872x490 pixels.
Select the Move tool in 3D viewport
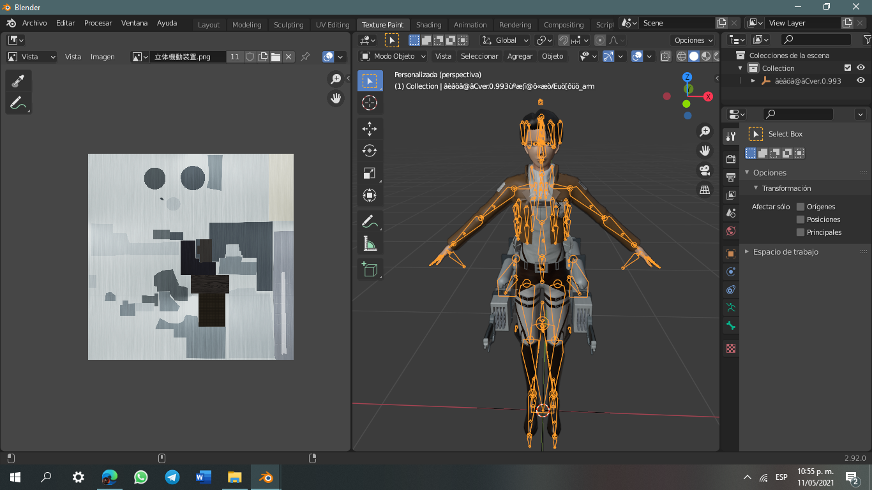click(x=370, y=129)
